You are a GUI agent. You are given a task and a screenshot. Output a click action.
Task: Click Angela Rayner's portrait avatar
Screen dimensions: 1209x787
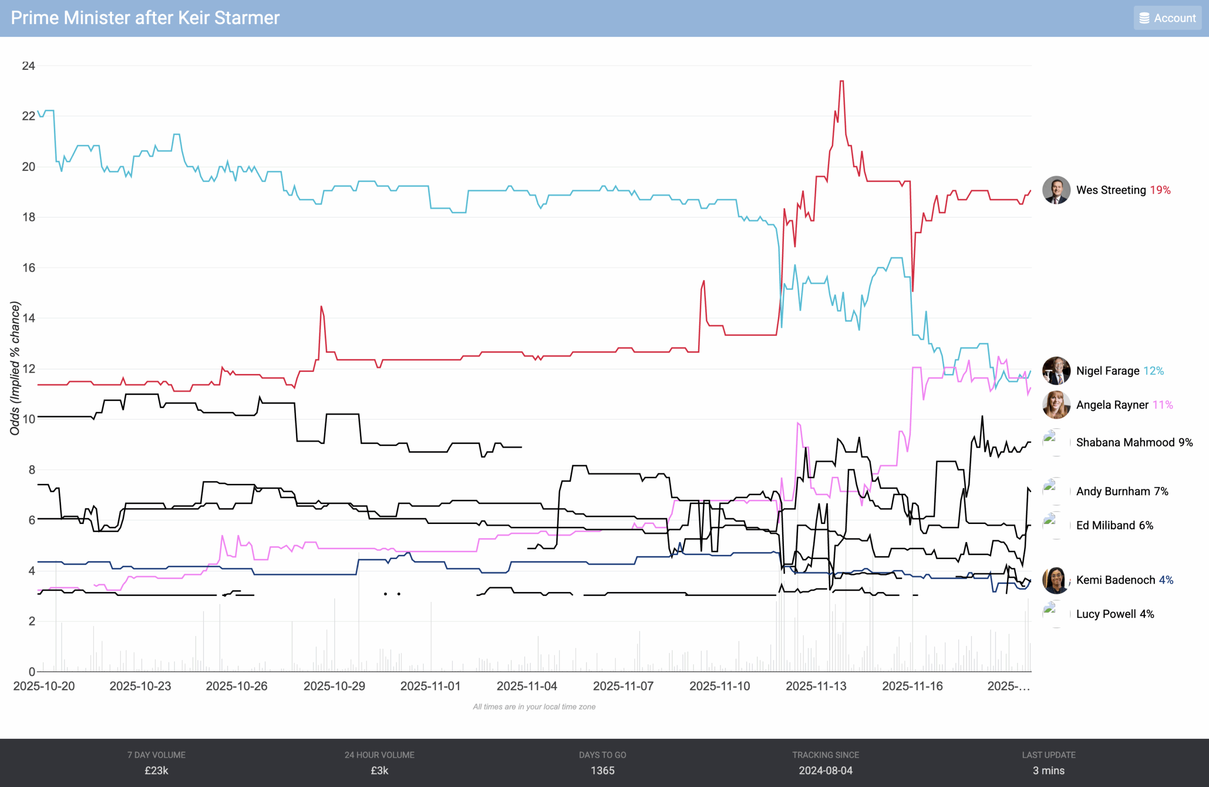[1056, 405]
